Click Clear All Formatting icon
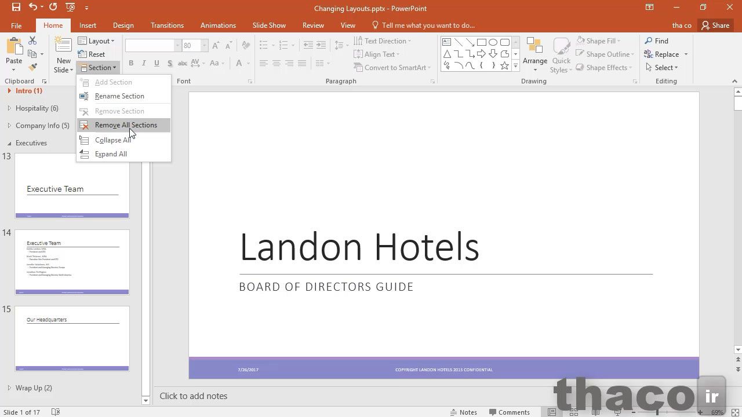This screenshot has height=417, width=742. pyautogui.click(x=246, y=45)
